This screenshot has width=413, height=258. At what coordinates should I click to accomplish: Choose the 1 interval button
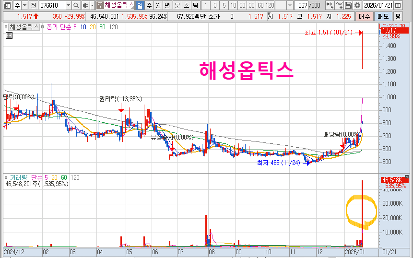coord(206,5)
